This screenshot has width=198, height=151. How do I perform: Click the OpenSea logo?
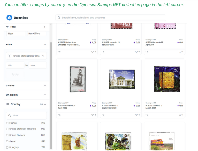pos(17,18)
